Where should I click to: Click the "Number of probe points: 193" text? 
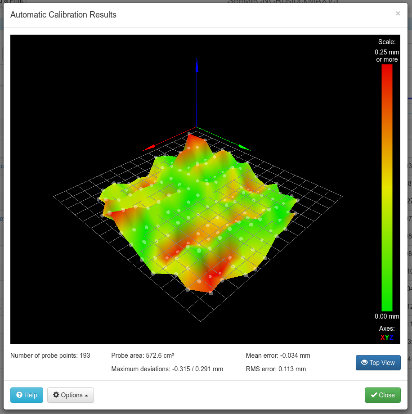50,355
